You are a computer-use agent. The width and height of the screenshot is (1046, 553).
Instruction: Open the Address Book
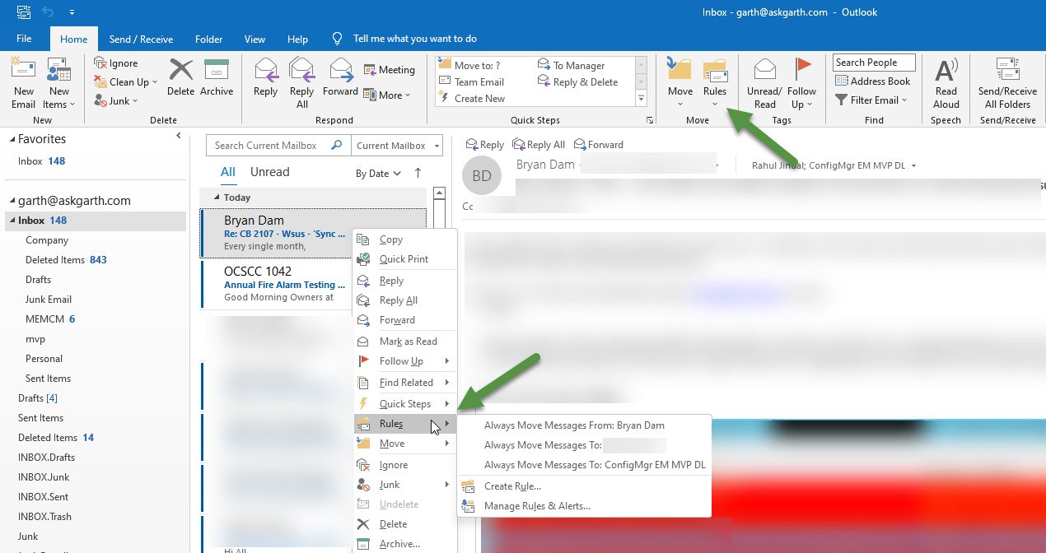[x=873, y=81]
